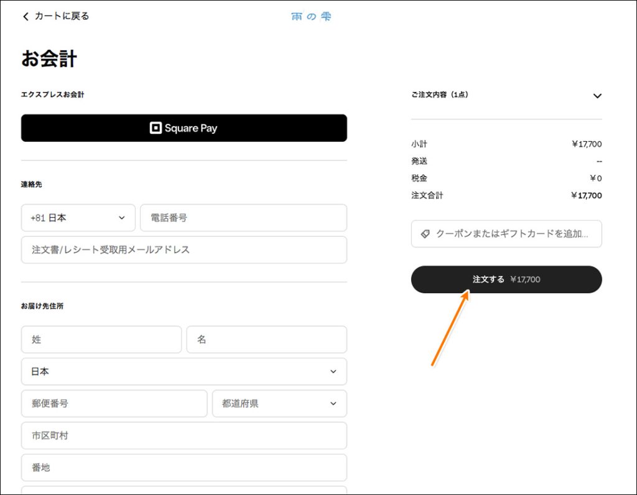Click the coupon tag icon
Image resolution: width=637 pixels, height=495 pixels.
tap(425, 234)
